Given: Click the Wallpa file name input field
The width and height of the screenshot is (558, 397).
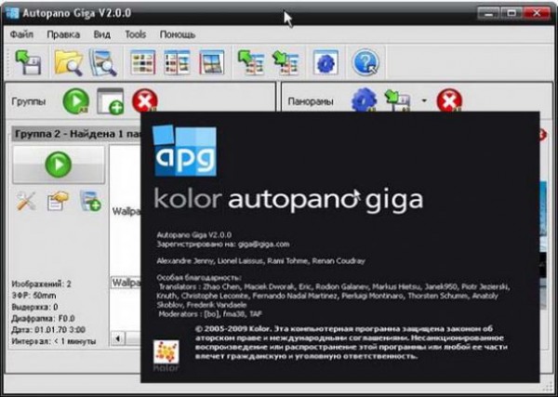Looking at the screenshot, I should pyautogui.click(x=126, y=283).
